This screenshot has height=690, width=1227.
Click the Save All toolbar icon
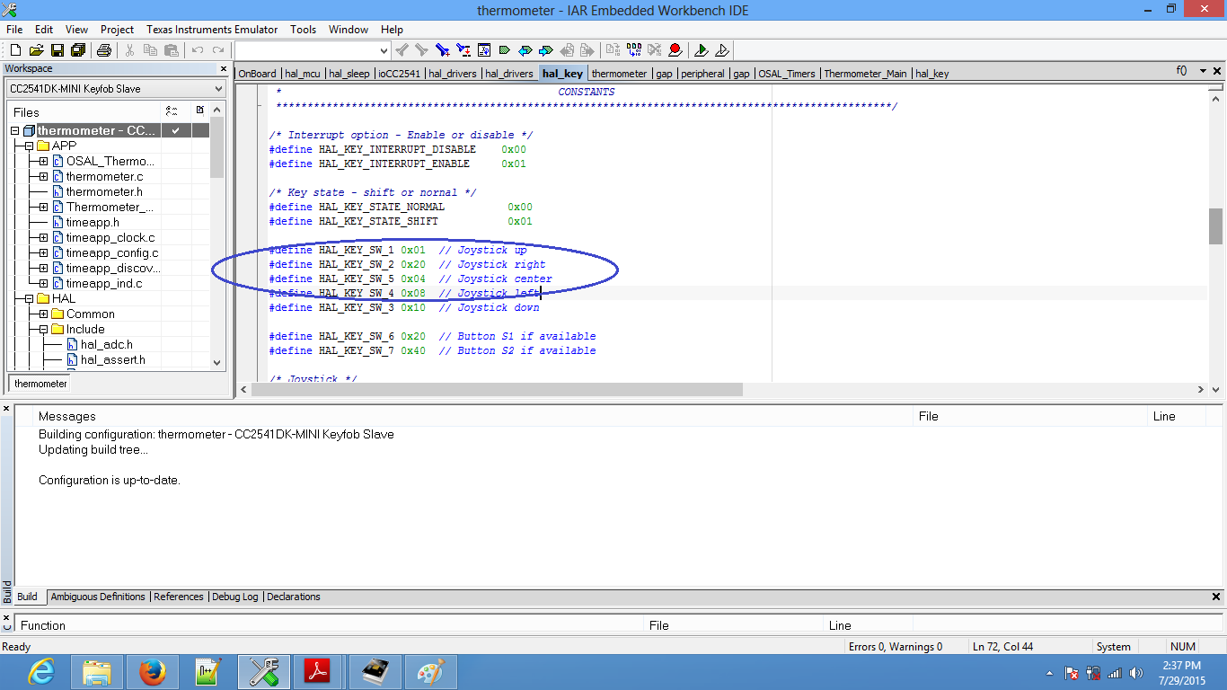point(77,50)
